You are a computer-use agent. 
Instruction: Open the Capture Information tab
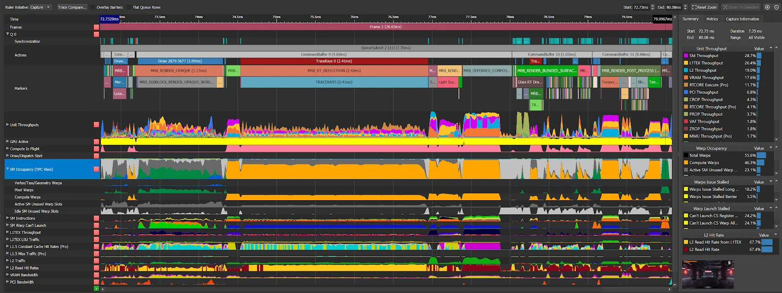[742, 19]
